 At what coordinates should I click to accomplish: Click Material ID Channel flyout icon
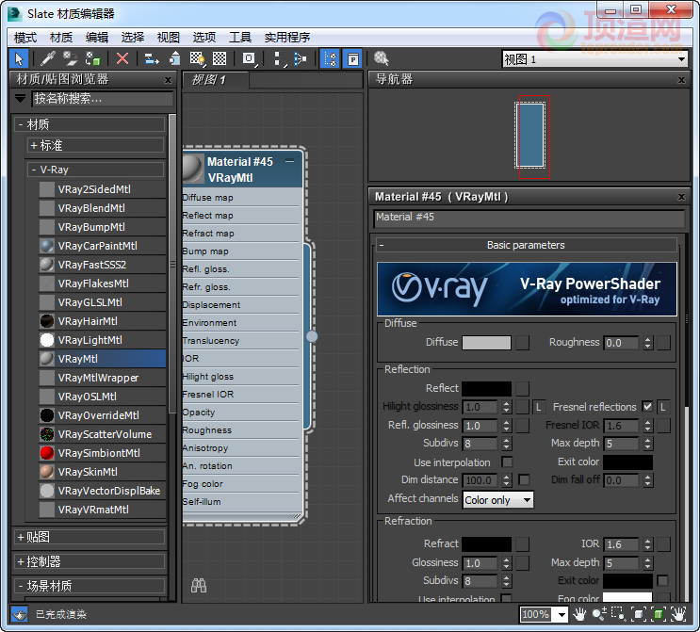point(250,59)
